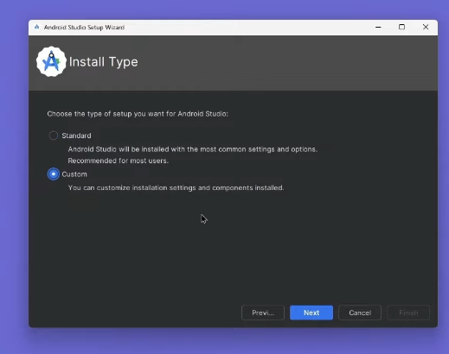Click the Choose the type of setup prompt

pyautogui.click(x=138, y=114)
